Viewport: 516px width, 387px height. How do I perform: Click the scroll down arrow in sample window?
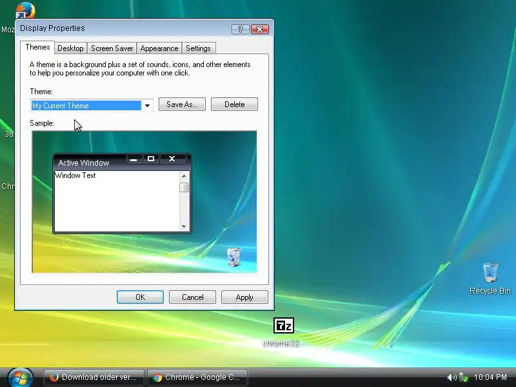(x=184, y=226)
